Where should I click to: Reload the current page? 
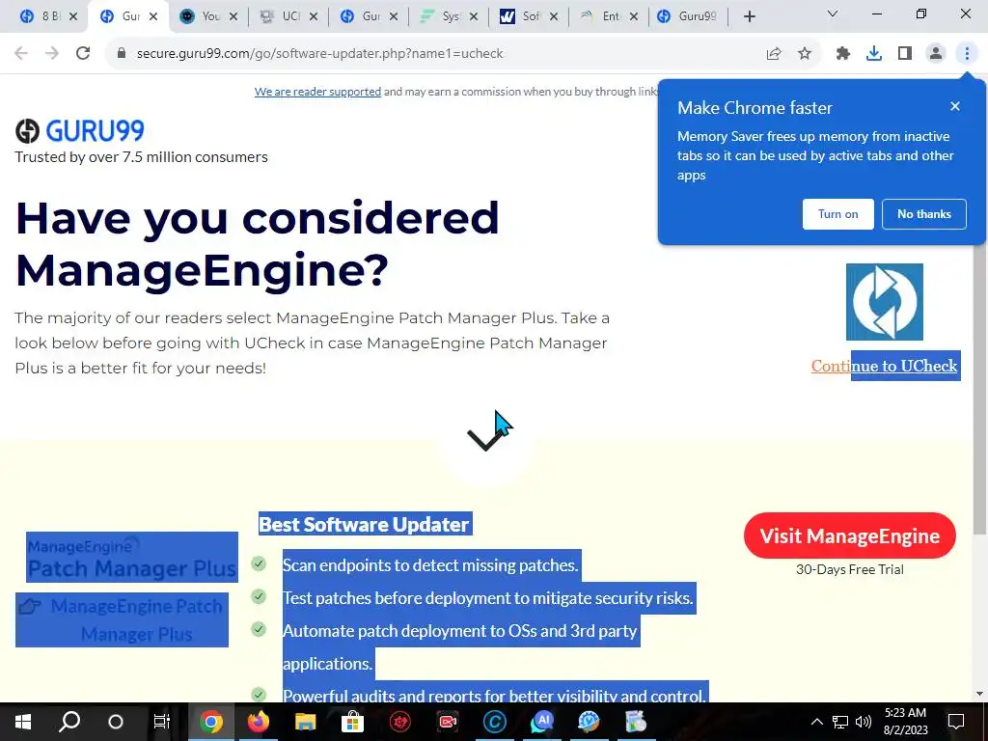pos(83,54)
